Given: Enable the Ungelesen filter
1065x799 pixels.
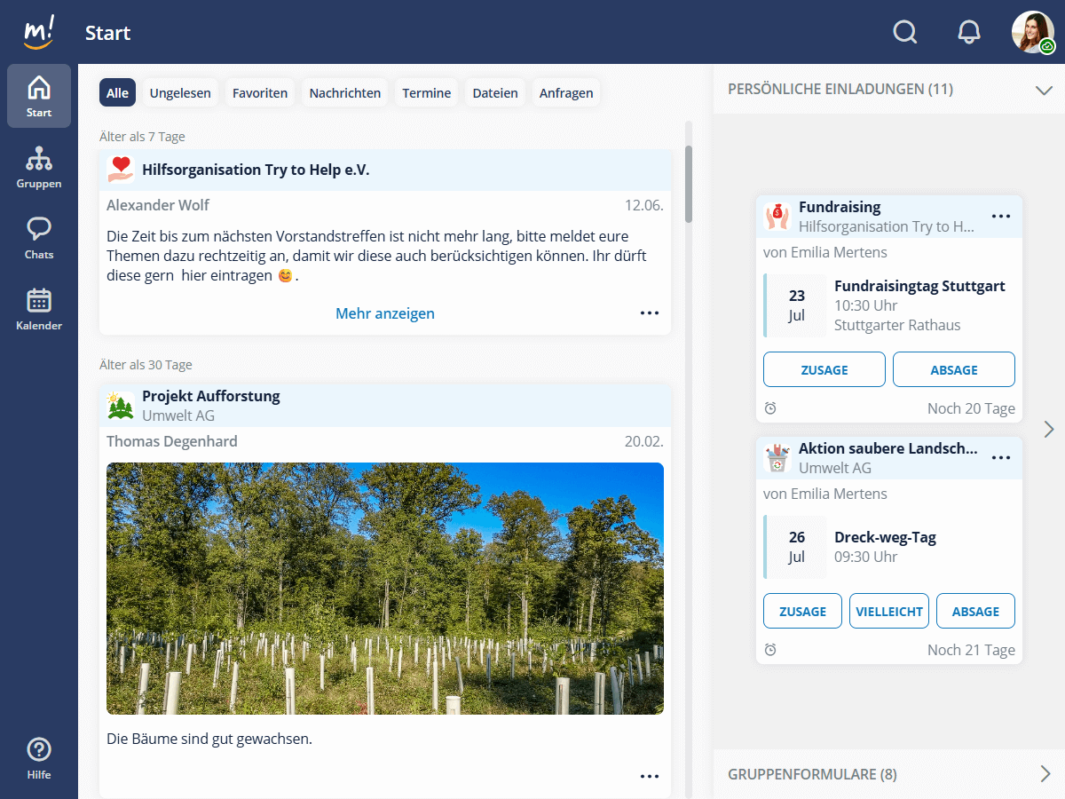Looking at the screenshot, I should pyautogui.click(x=180, y=92).
